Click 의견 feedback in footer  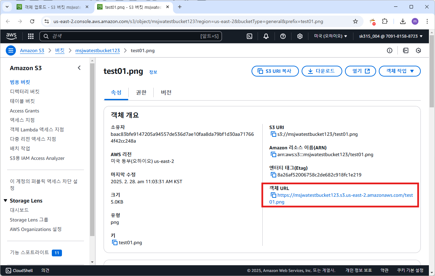click(45, 270)
